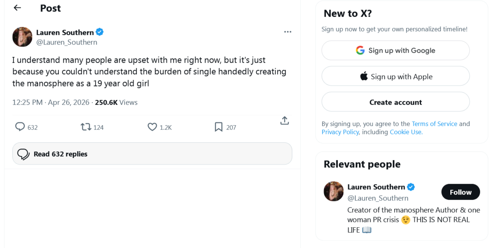Viewport: 493px width, 248px height.
Task: Open the Terms of Service link
Action: tap(434, 124)
